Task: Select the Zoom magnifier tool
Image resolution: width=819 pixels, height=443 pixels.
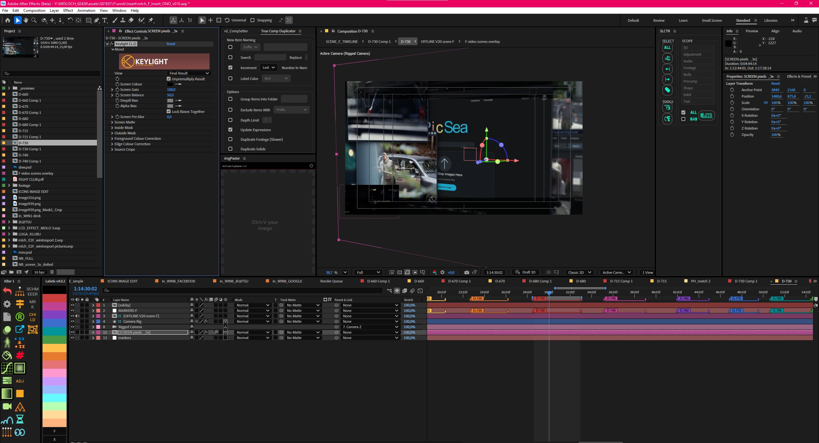Action: pyautogui.click(x=34, y=20)
